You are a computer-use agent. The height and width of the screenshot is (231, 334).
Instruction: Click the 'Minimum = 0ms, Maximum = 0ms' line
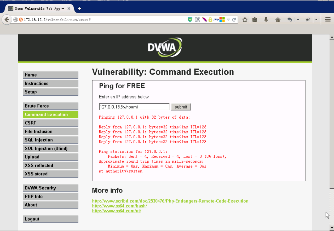click(157, 166)
